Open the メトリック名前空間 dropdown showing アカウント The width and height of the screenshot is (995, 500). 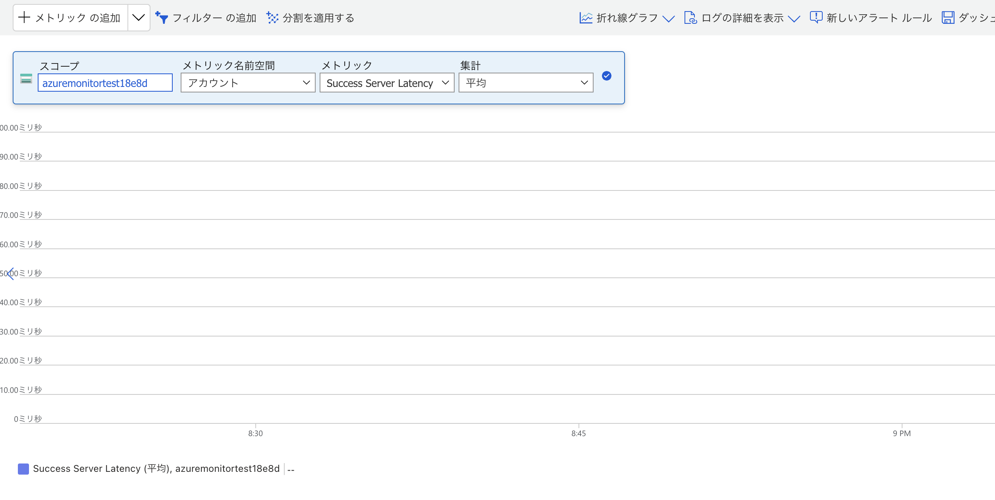pyautogui.click(x=248, y=83)
